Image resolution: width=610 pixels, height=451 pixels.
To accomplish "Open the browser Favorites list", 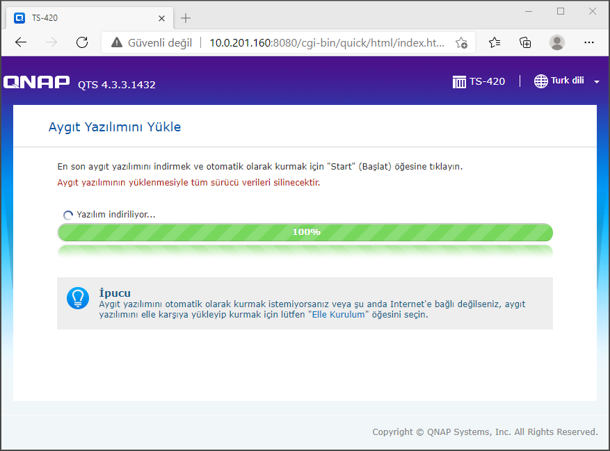I will point(495,42).
